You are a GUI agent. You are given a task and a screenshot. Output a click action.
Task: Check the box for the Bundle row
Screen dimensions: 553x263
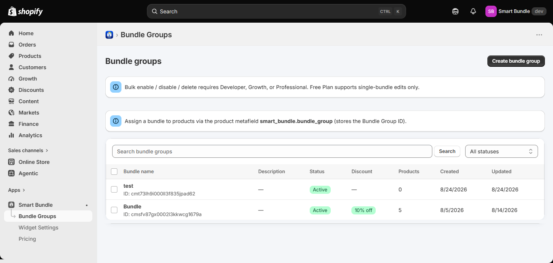pyautogui.click(x=114, y=210)
